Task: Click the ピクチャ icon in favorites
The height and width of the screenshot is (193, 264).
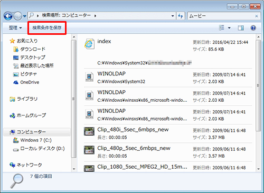Action: 16,74
